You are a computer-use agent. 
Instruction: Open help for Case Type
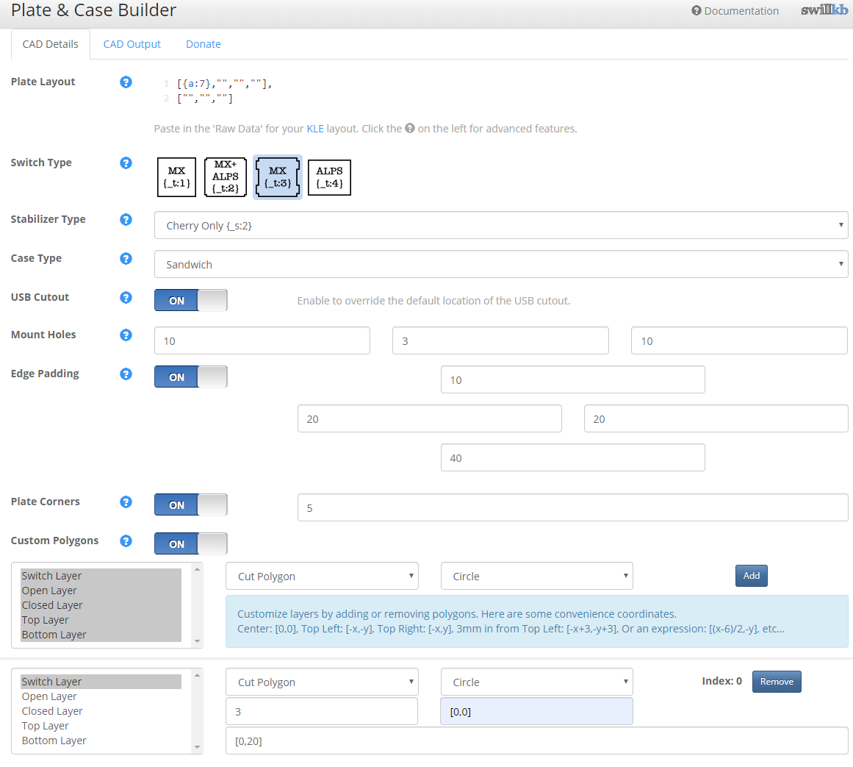(126, 259)
